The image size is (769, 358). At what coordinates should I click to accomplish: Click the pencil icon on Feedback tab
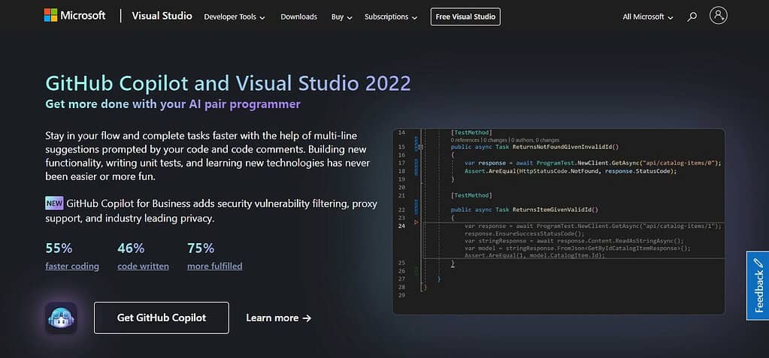(x=758, y=263)
